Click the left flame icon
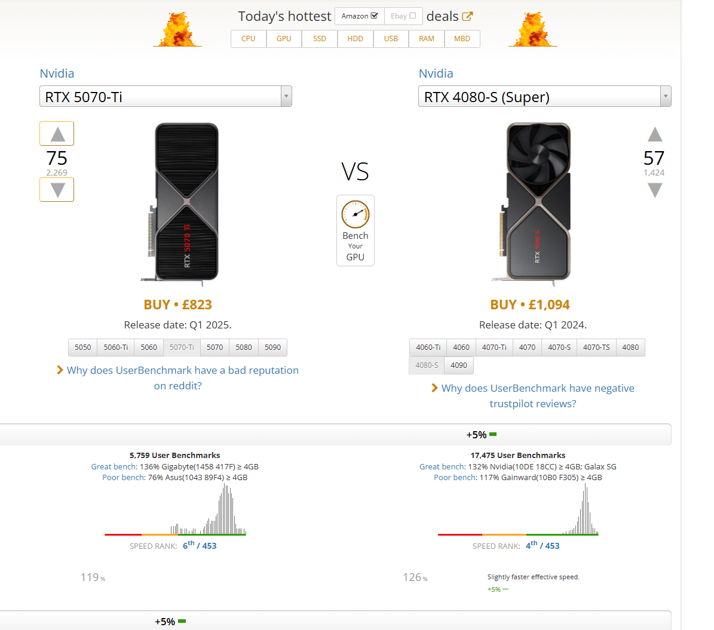 coord(177,30)
